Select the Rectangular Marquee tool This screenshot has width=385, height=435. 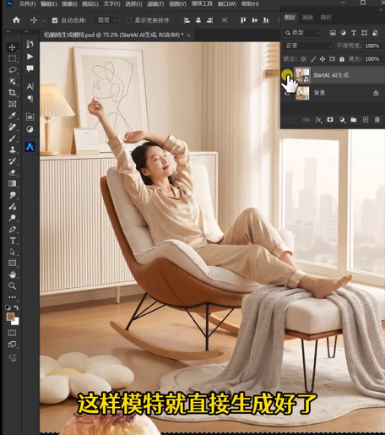(12, 58)
